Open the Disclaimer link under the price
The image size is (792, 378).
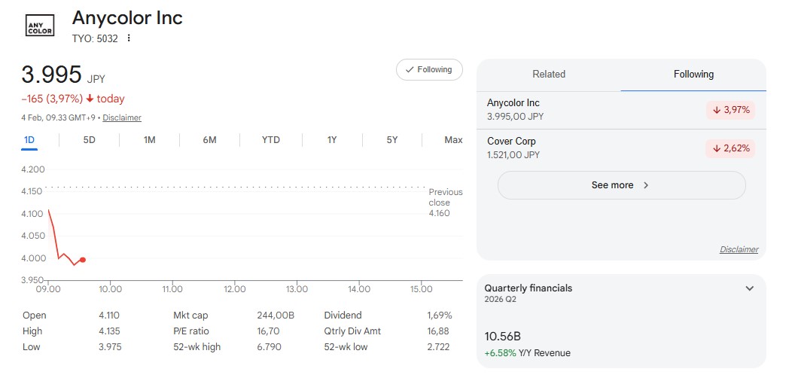pyautogui.click(x=122, y=117)
